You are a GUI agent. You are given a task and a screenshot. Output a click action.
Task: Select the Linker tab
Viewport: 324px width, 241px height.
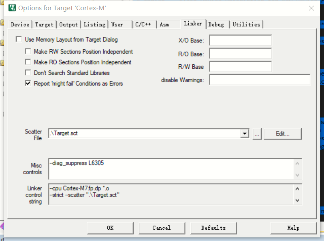point(193,24)
